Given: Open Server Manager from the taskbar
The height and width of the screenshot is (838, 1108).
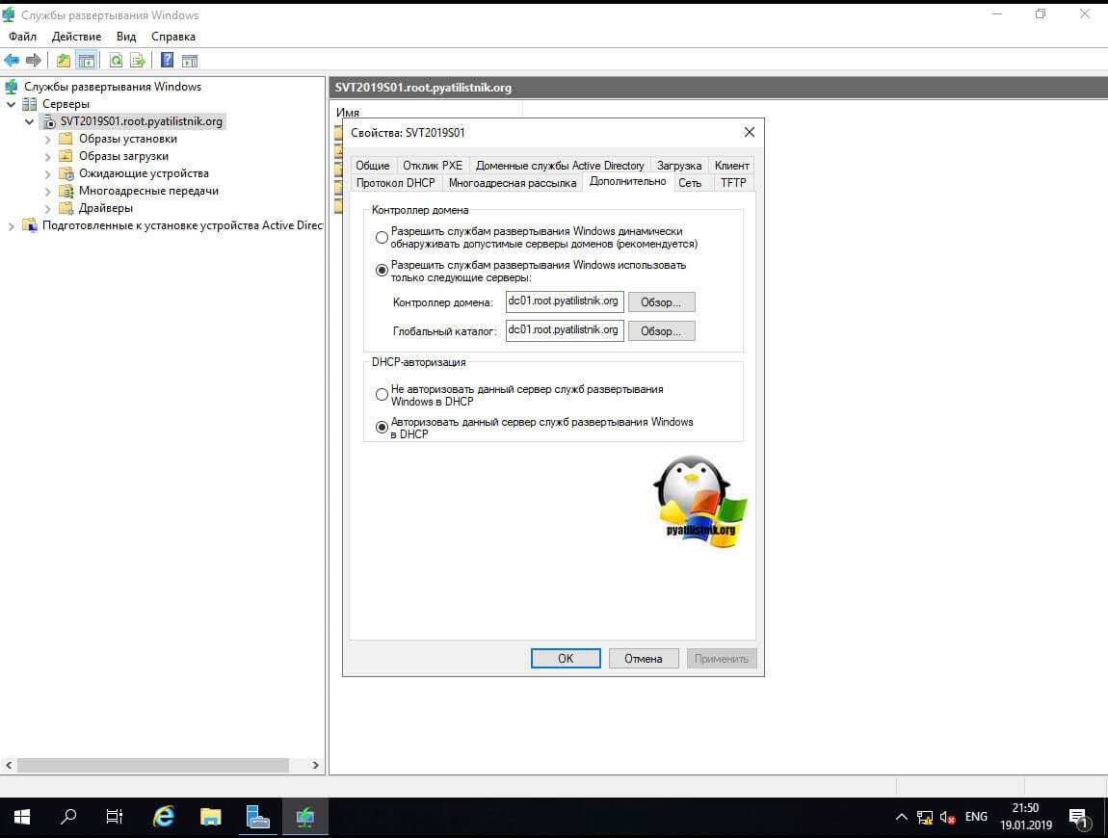Looking at the screenshot, I should point(257,817).
